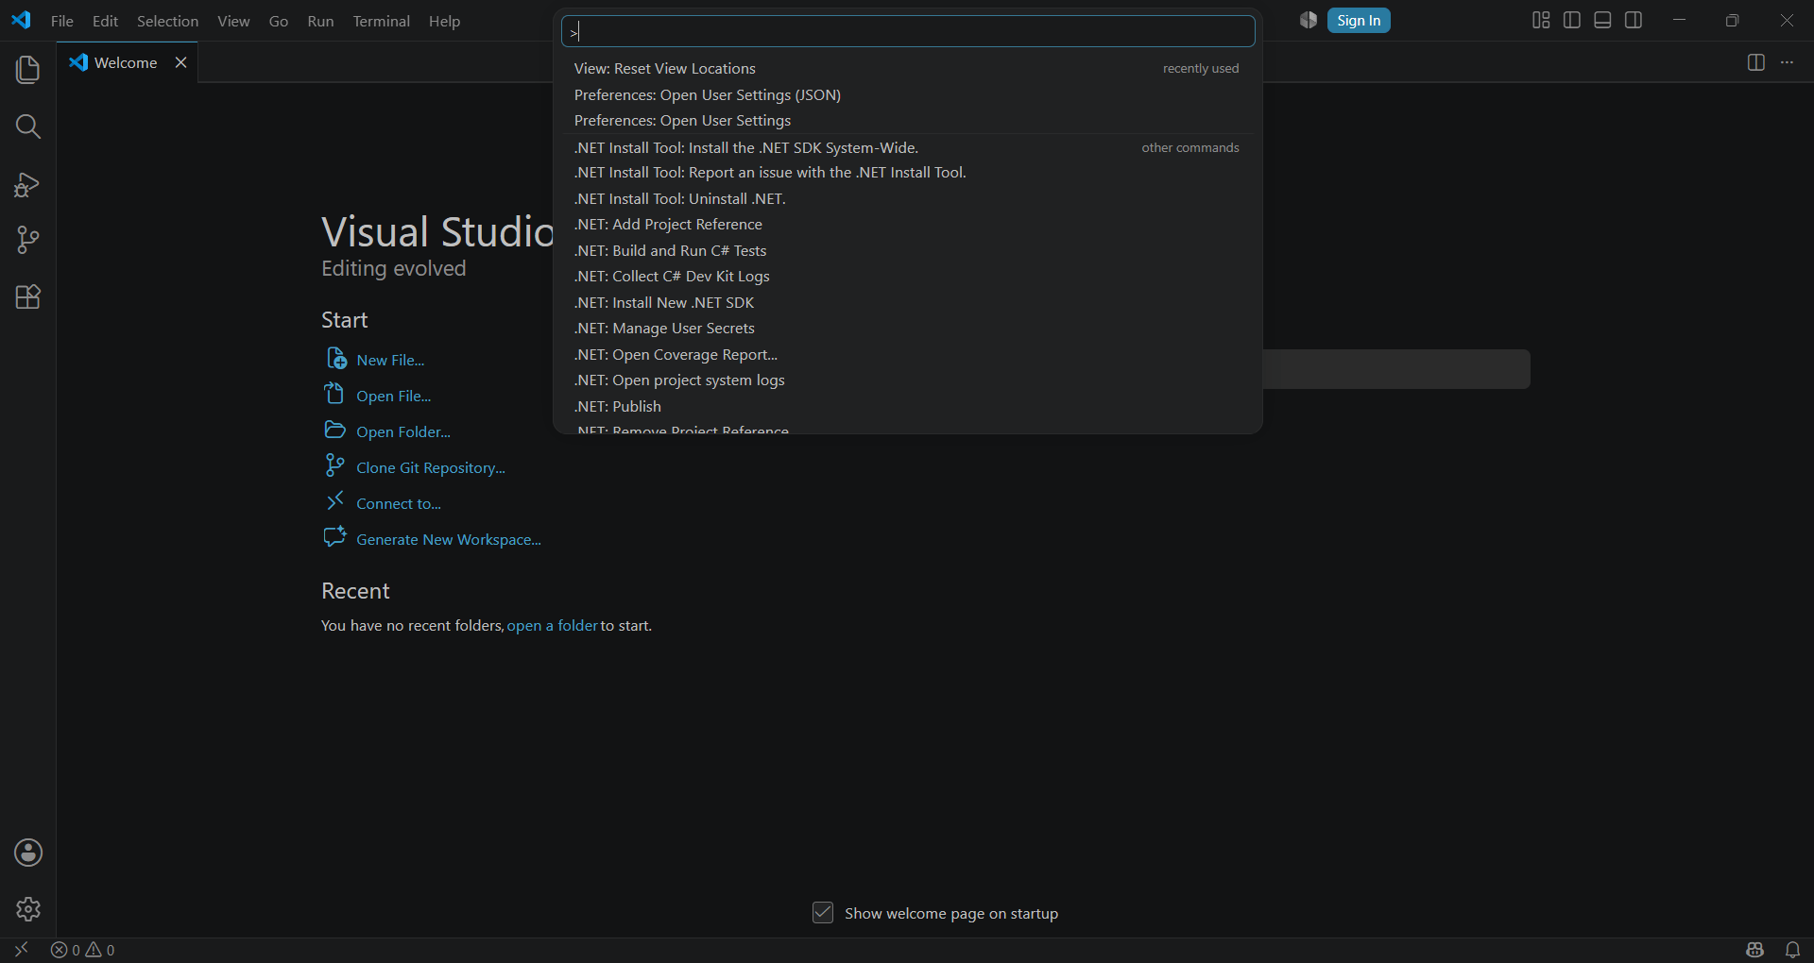This screenshot has height=963, width=1814.
Task: Open the Customize Layout icon
Action: pos(1541,20)
